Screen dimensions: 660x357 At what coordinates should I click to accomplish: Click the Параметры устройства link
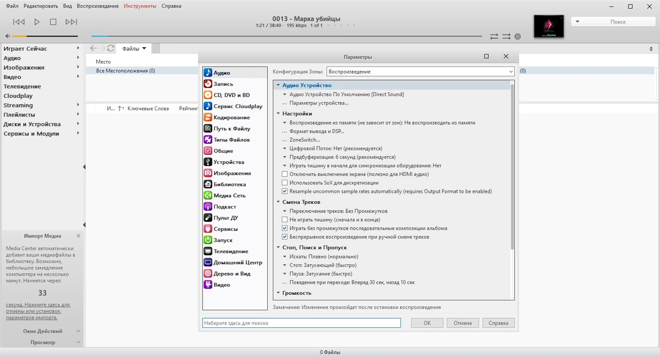[318, 103]
